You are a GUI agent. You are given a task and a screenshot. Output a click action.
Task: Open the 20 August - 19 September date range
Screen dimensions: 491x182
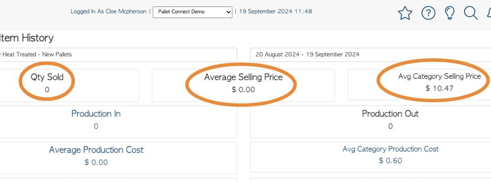(370, 55)
